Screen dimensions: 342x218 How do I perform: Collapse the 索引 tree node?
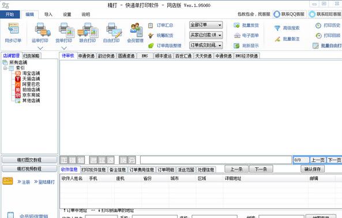point(5,68)
